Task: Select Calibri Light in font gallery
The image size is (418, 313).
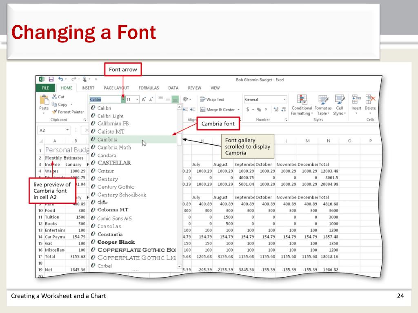Action: pyautogui.click(x=133, y=116)
